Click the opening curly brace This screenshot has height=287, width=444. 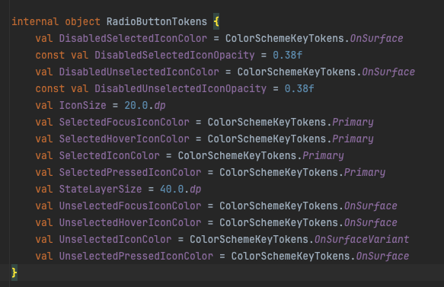216,21
